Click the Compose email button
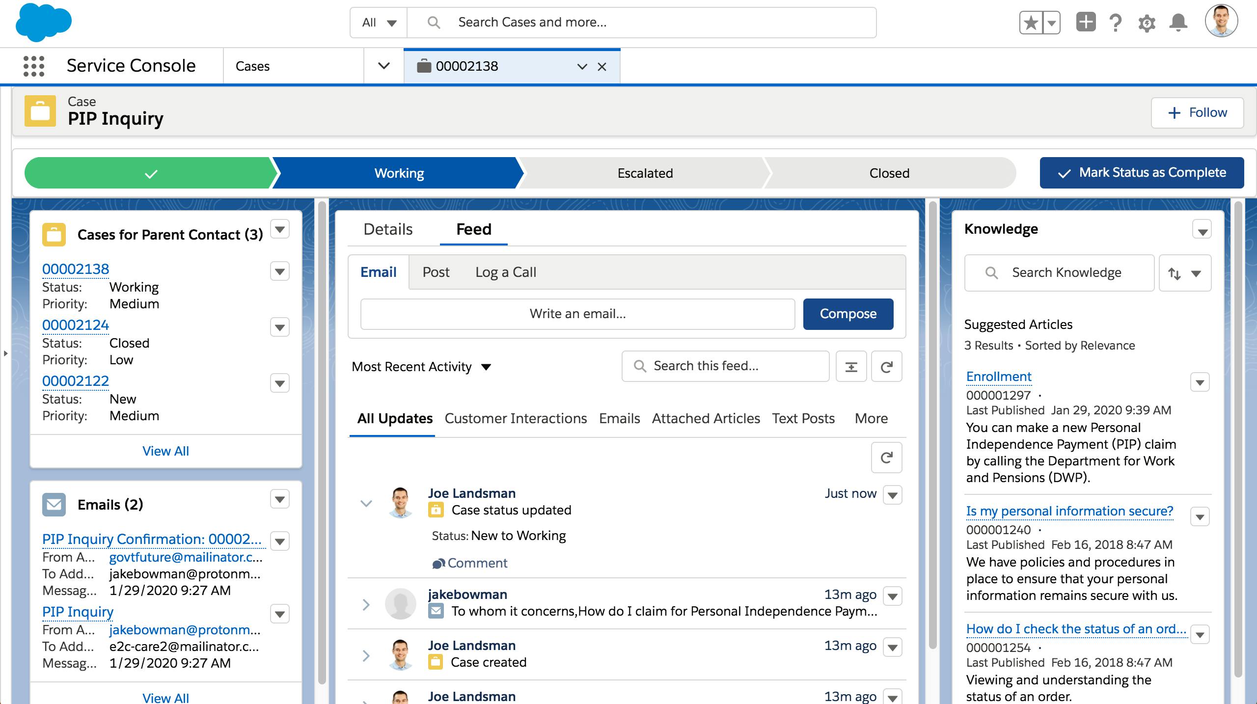 coord(848,314)
